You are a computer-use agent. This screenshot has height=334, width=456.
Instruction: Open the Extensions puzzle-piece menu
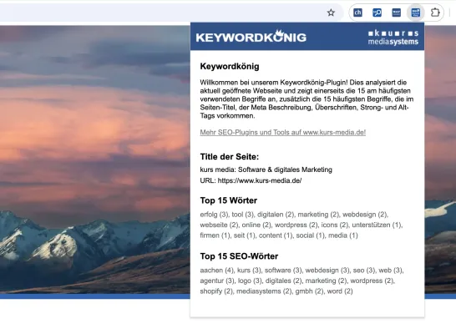point(435,13)
